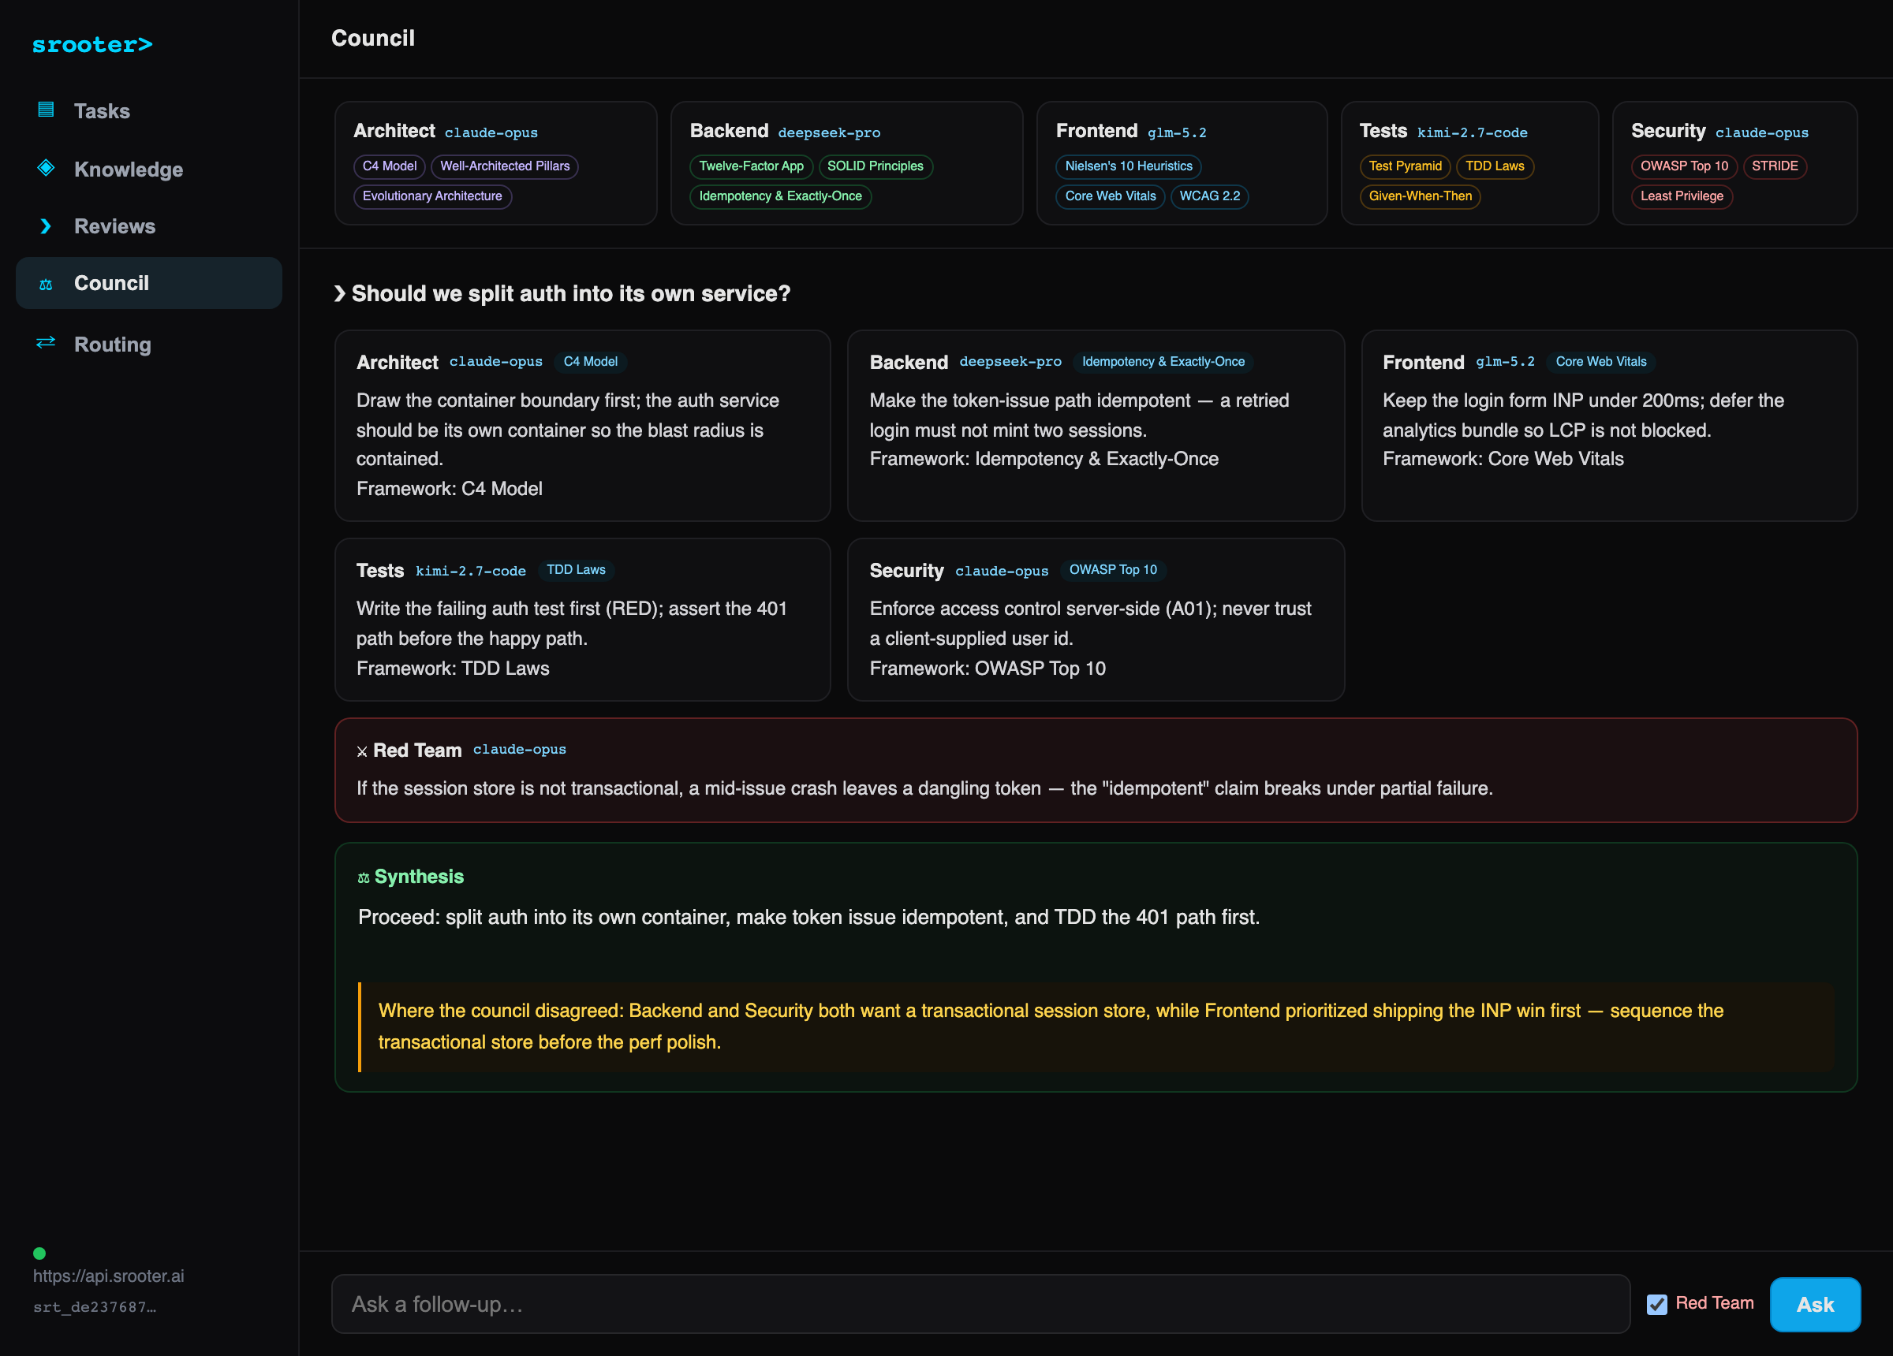Click the crossed-swords Red Team icon

(362, 751)
